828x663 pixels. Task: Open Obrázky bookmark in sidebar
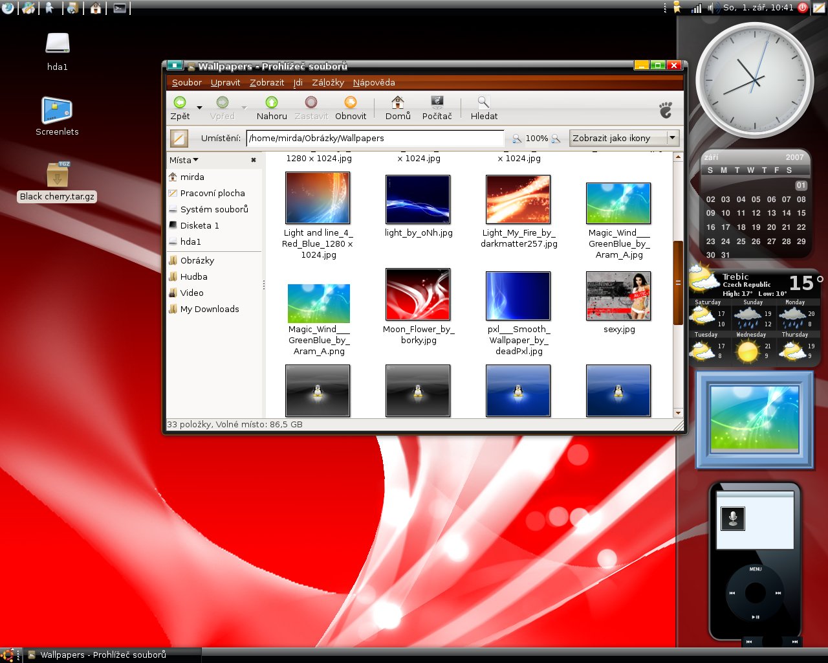214,260
